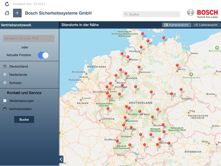Tap the Standorte in der Nähe heading

(x=80, y=25)
